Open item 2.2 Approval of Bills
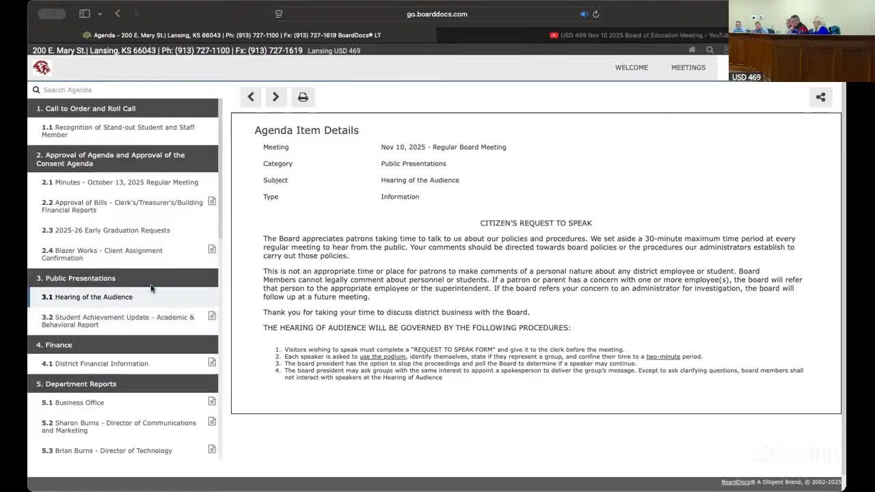875x492 pixels. (122, 206)
